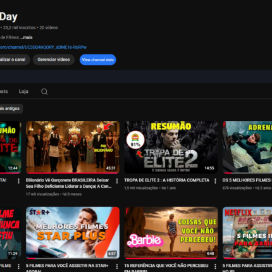Open title 'TROPA DE ELITE 2 : A HISTÓRIA COMPLETA'
Image resolution: width=272 pixels, height=272 pixels.
pos(166,180)
